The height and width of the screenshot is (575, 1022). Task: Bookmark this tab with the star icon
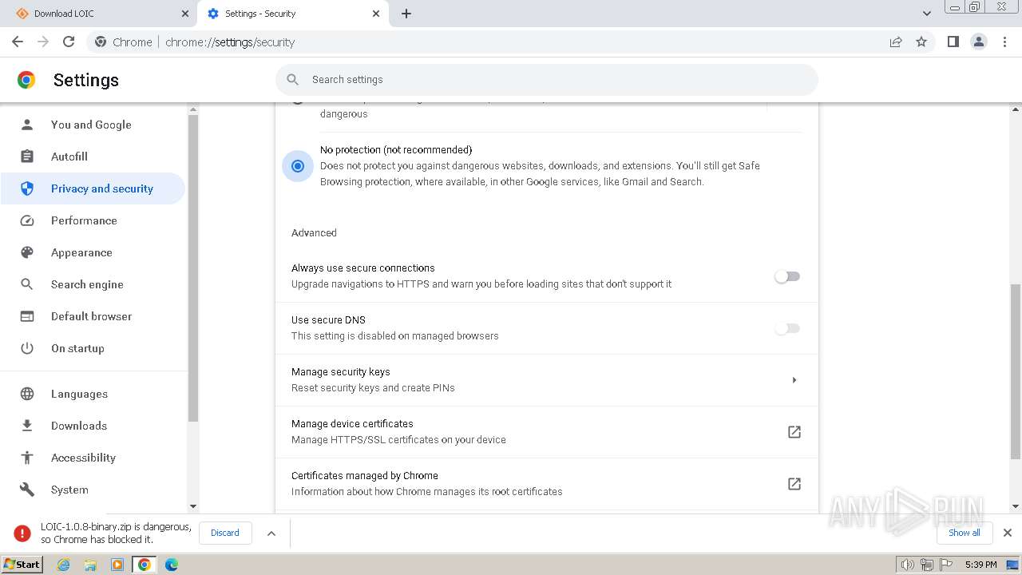point(921,42)
